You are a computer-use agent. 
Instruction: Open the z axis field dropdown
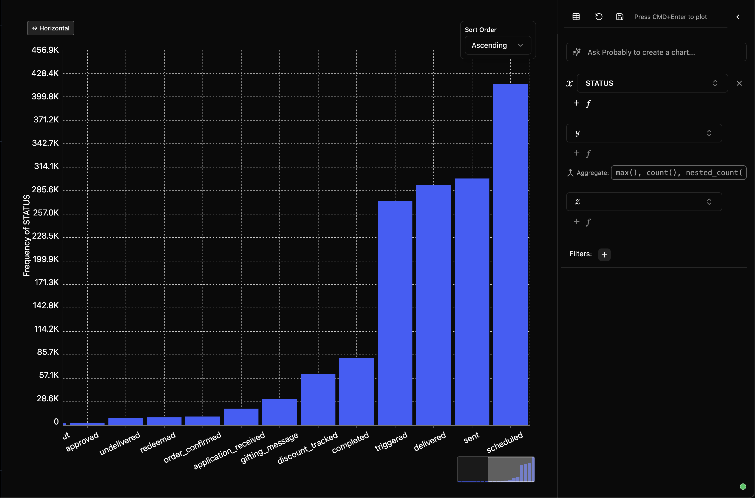pos(643,202)
